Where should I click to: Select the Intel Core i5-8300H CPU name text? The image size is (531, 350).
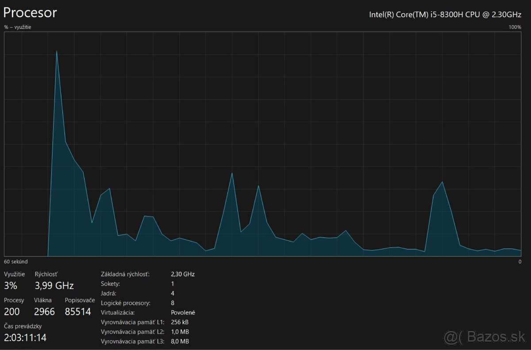(445, 14)
